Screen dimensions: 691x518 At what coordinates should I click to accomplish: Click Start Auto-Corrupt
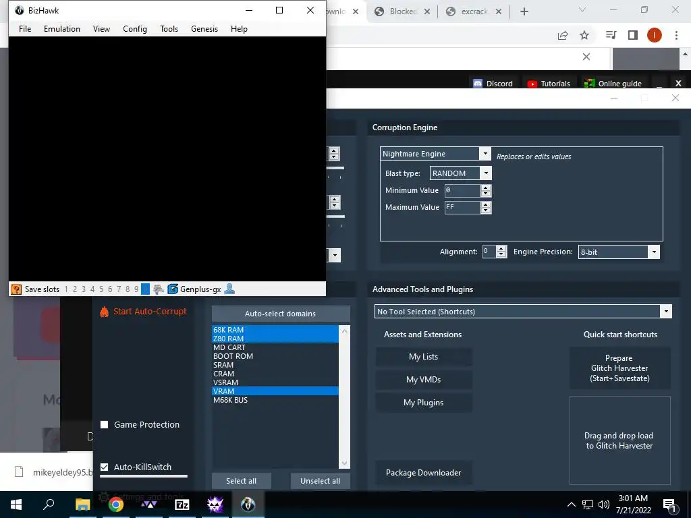tap(150, 312)
